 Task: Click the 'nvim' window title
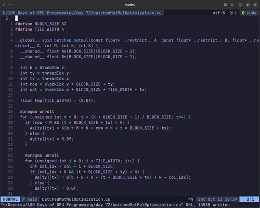pyautogui.click(x=130, y=5)
